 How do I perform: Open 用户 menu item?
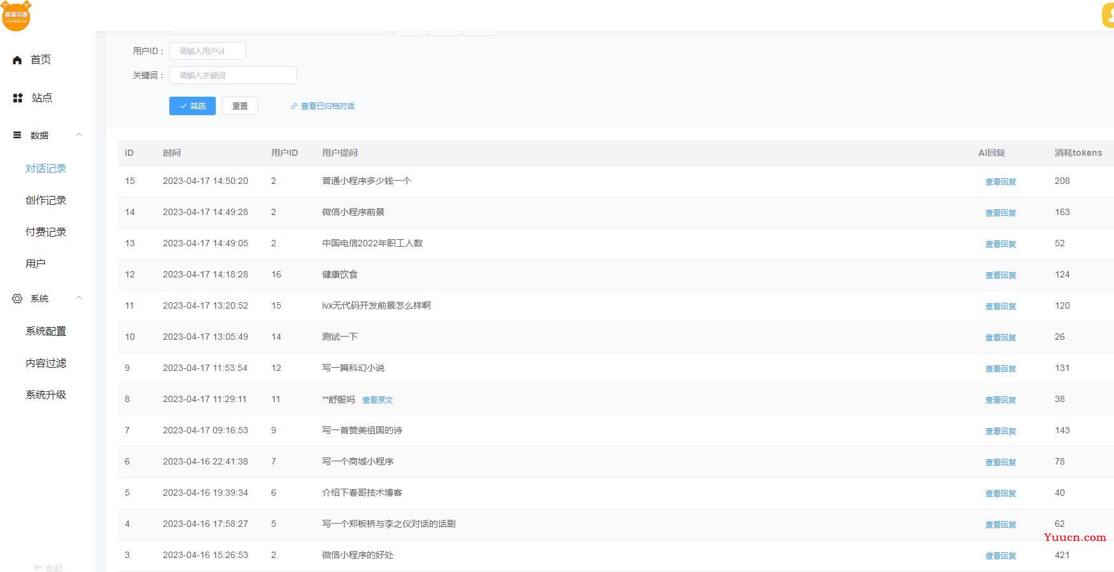click(x=36, y=264)
